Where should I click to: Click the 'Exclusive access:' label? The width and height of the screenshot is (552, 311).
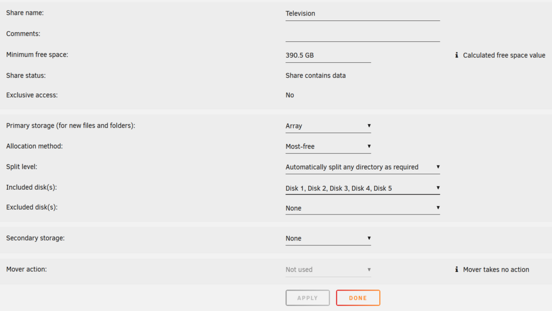pyautogui.click(x=31, y=95)
